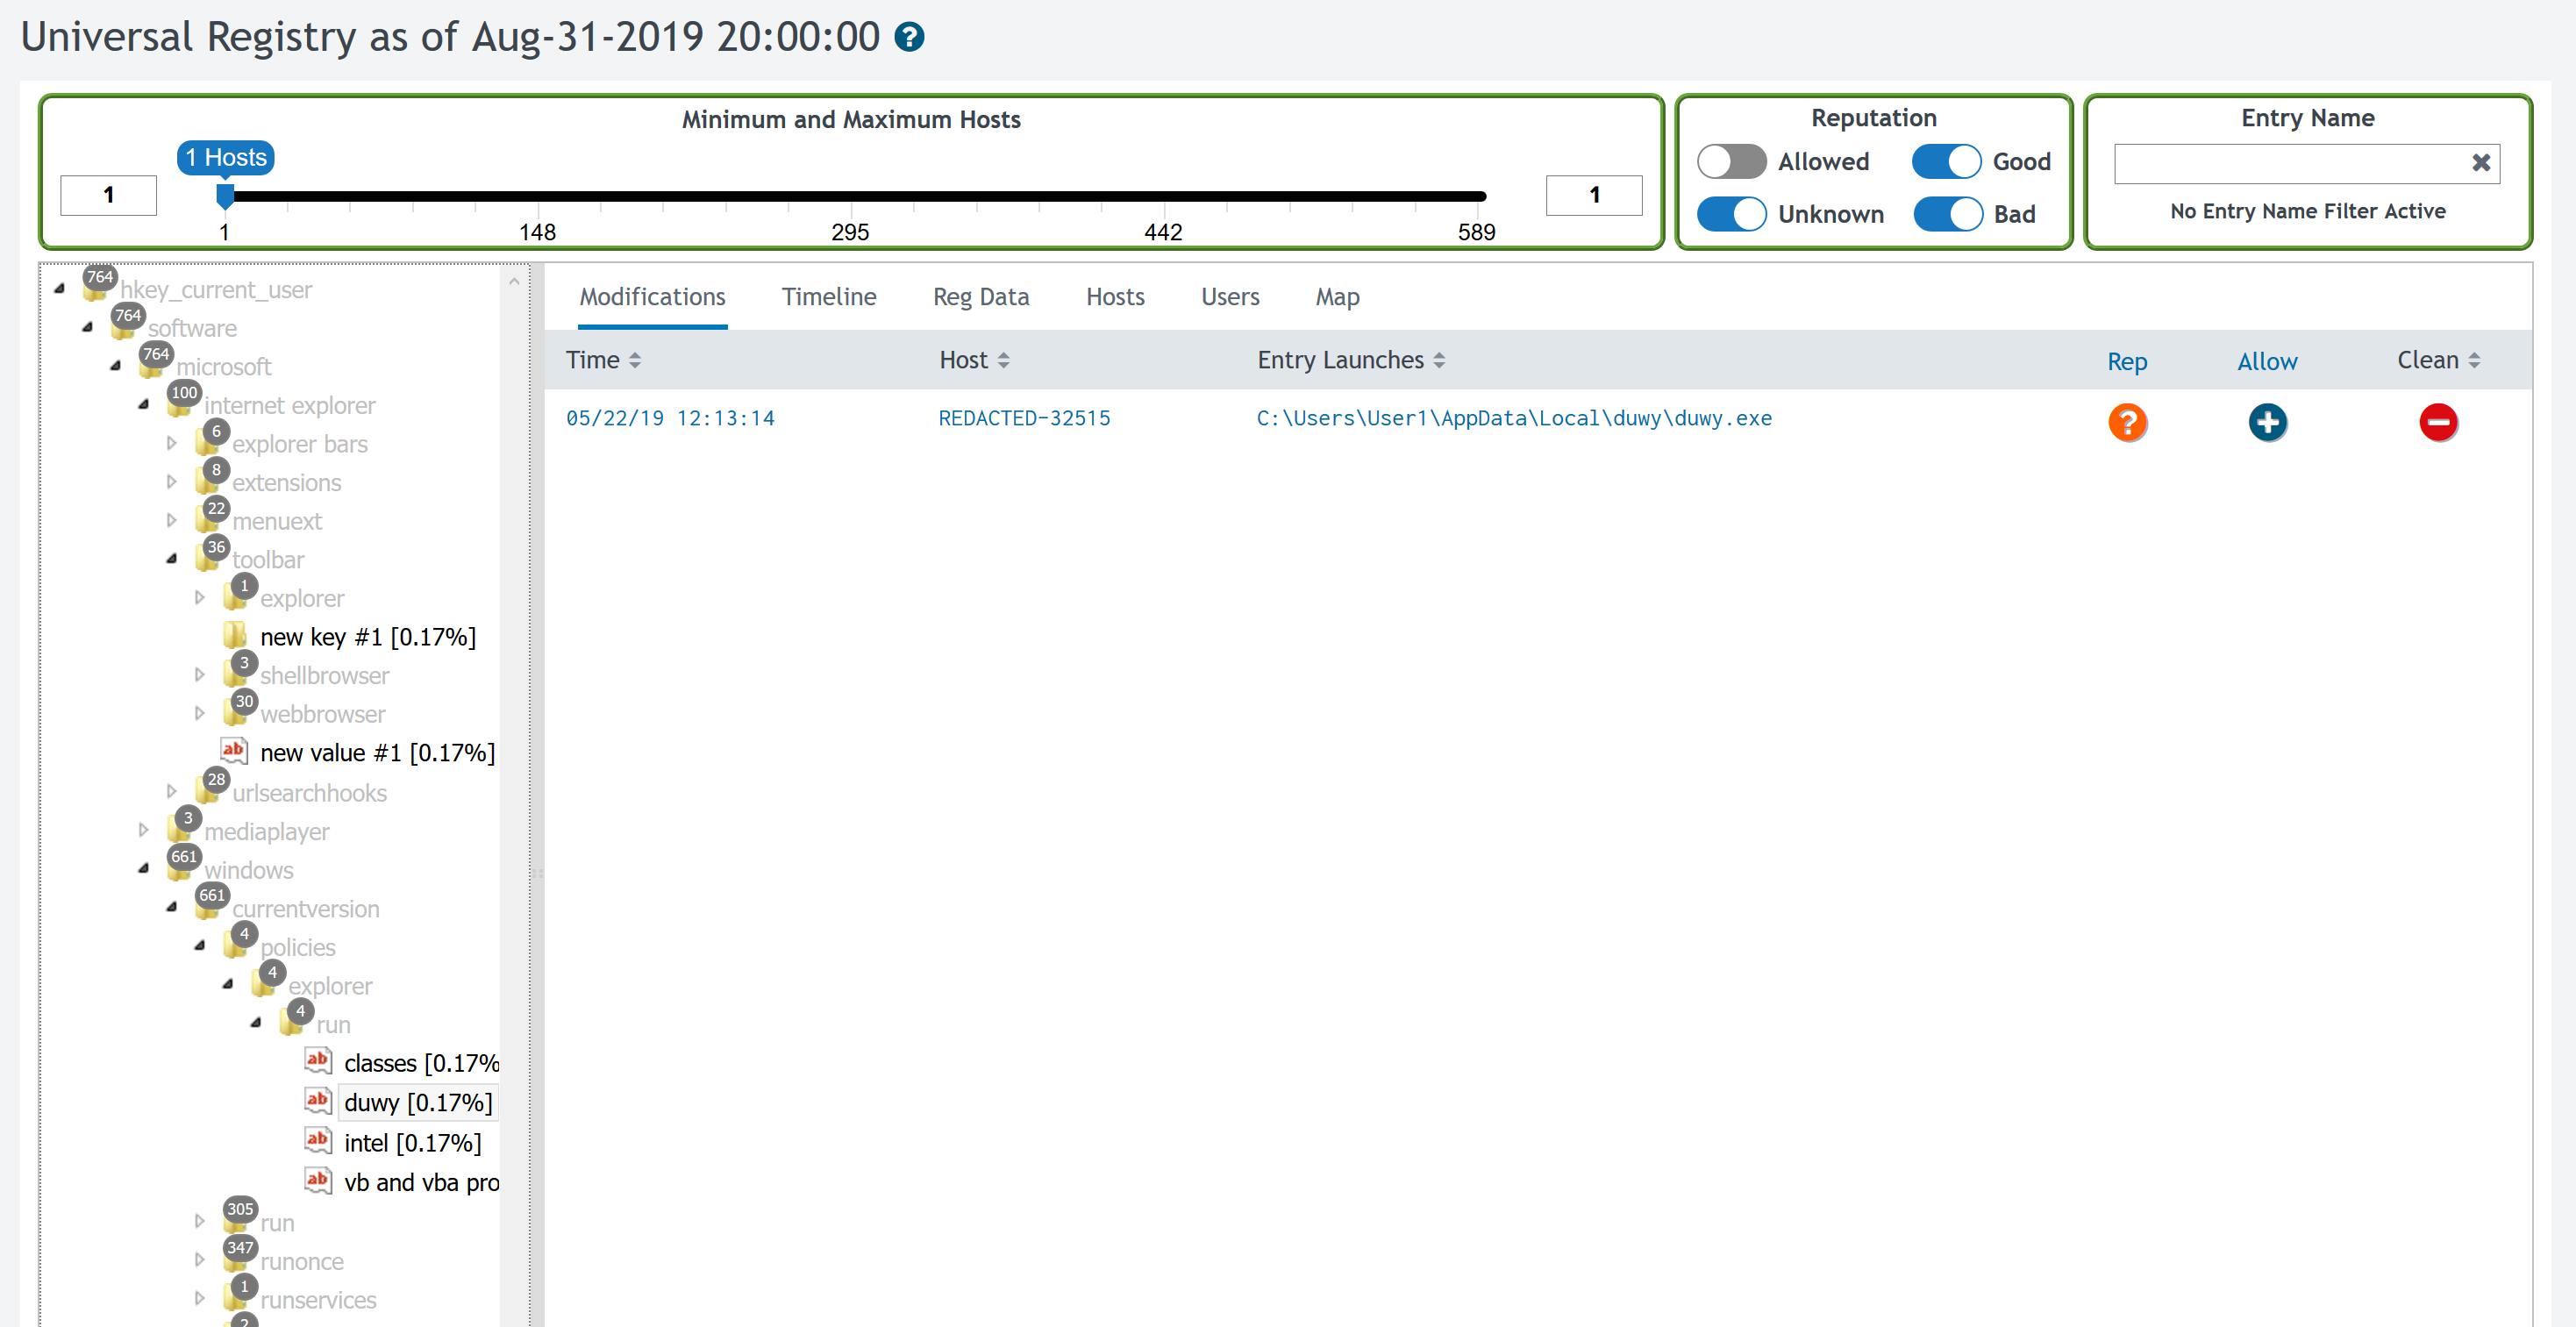Select the 'vb and vba pro' value icon
Screen dimensions: 2576x1327
318,1180
